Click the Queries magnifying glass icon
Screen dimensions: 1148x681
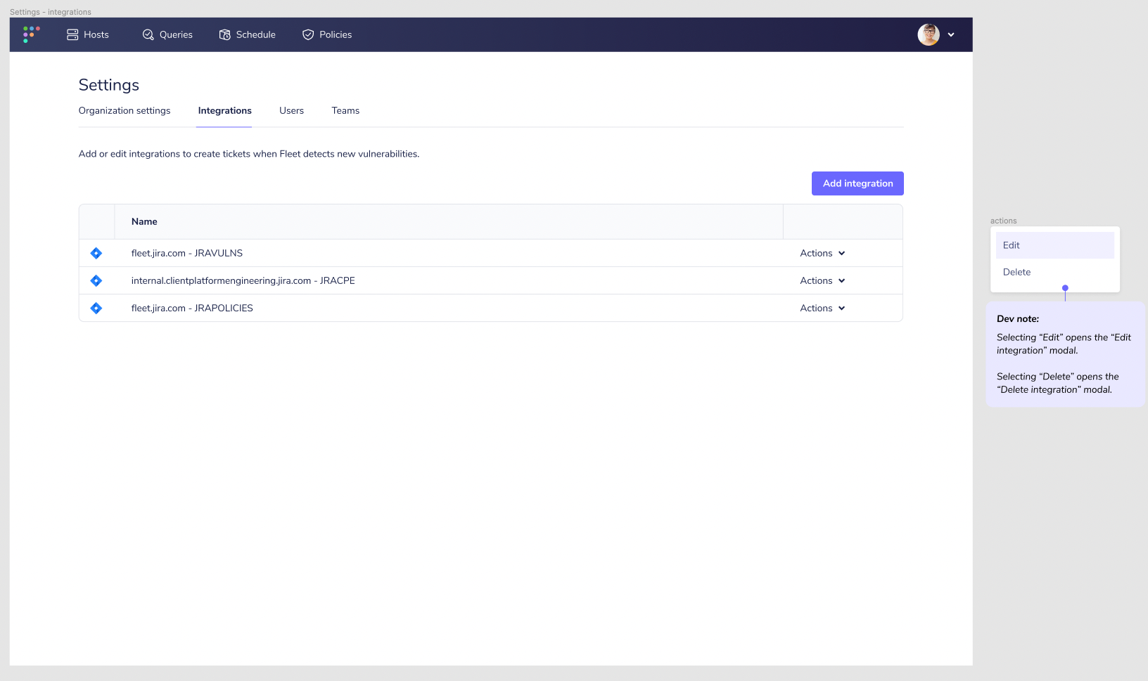click(x=148, y=34)
